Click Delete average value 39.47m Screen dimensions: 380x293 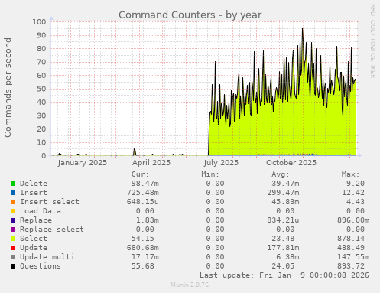coord(285,184)
